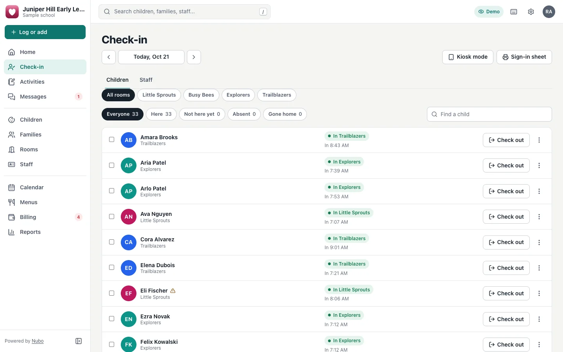Focus the global search box
Viewport: 563px width, 352px height.
click(185, 12)
